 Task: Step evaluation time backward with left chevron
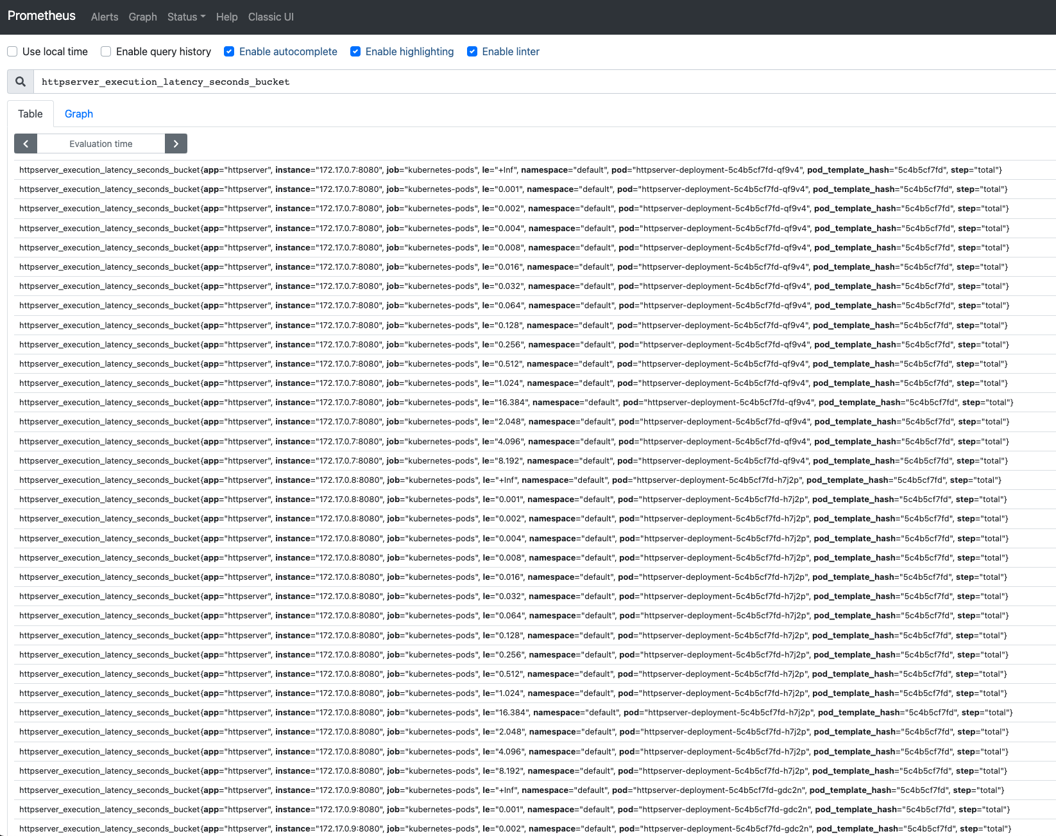pyautogui.click(x=26, y=144)
